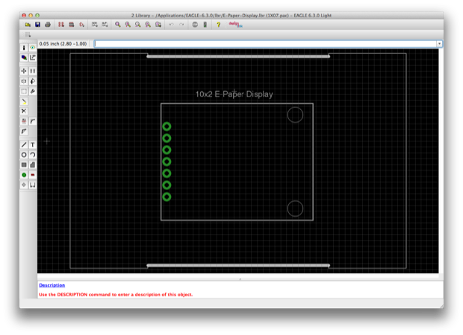Open the Device editor icon
463x335 pixels.
pos(61,25)
